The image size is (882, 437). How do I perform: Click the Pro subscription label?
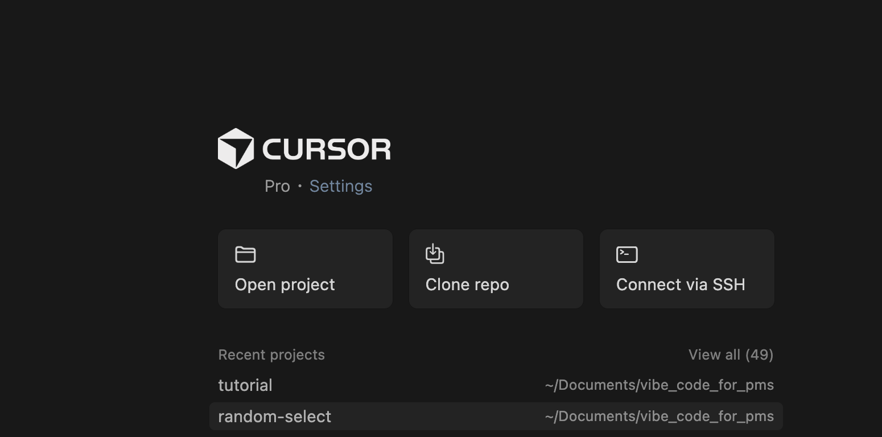pos(277,185)
